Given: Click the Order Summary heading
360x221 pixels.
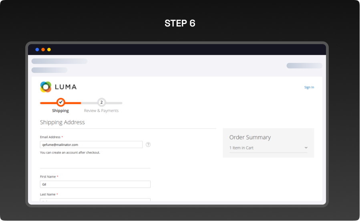Looking at the screenshot, I should click(250, 137).
